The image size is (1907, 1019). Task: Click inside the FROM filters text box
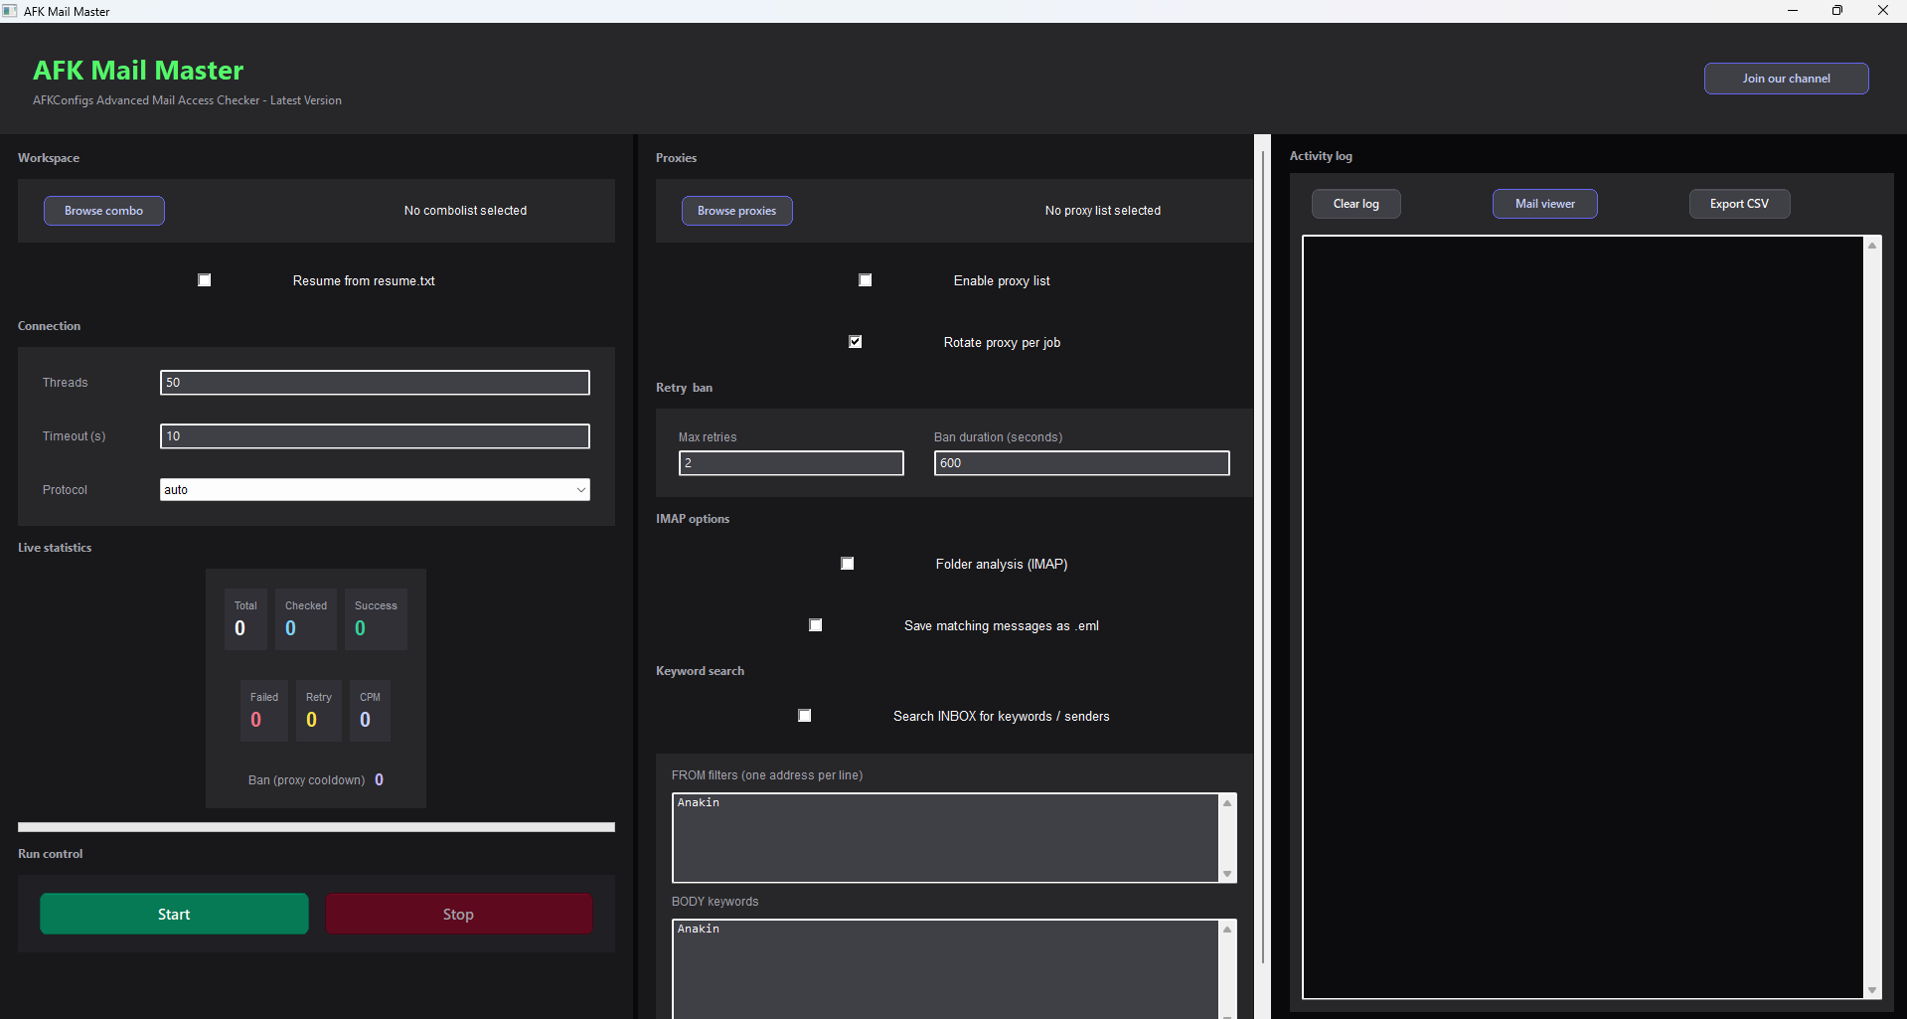click(946, 838)
